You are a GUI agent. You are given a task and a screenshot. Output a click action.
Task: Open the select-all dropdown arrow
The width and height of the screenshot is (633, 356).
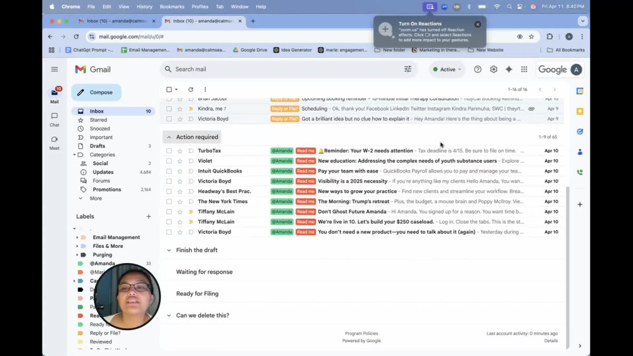[177, 90]
